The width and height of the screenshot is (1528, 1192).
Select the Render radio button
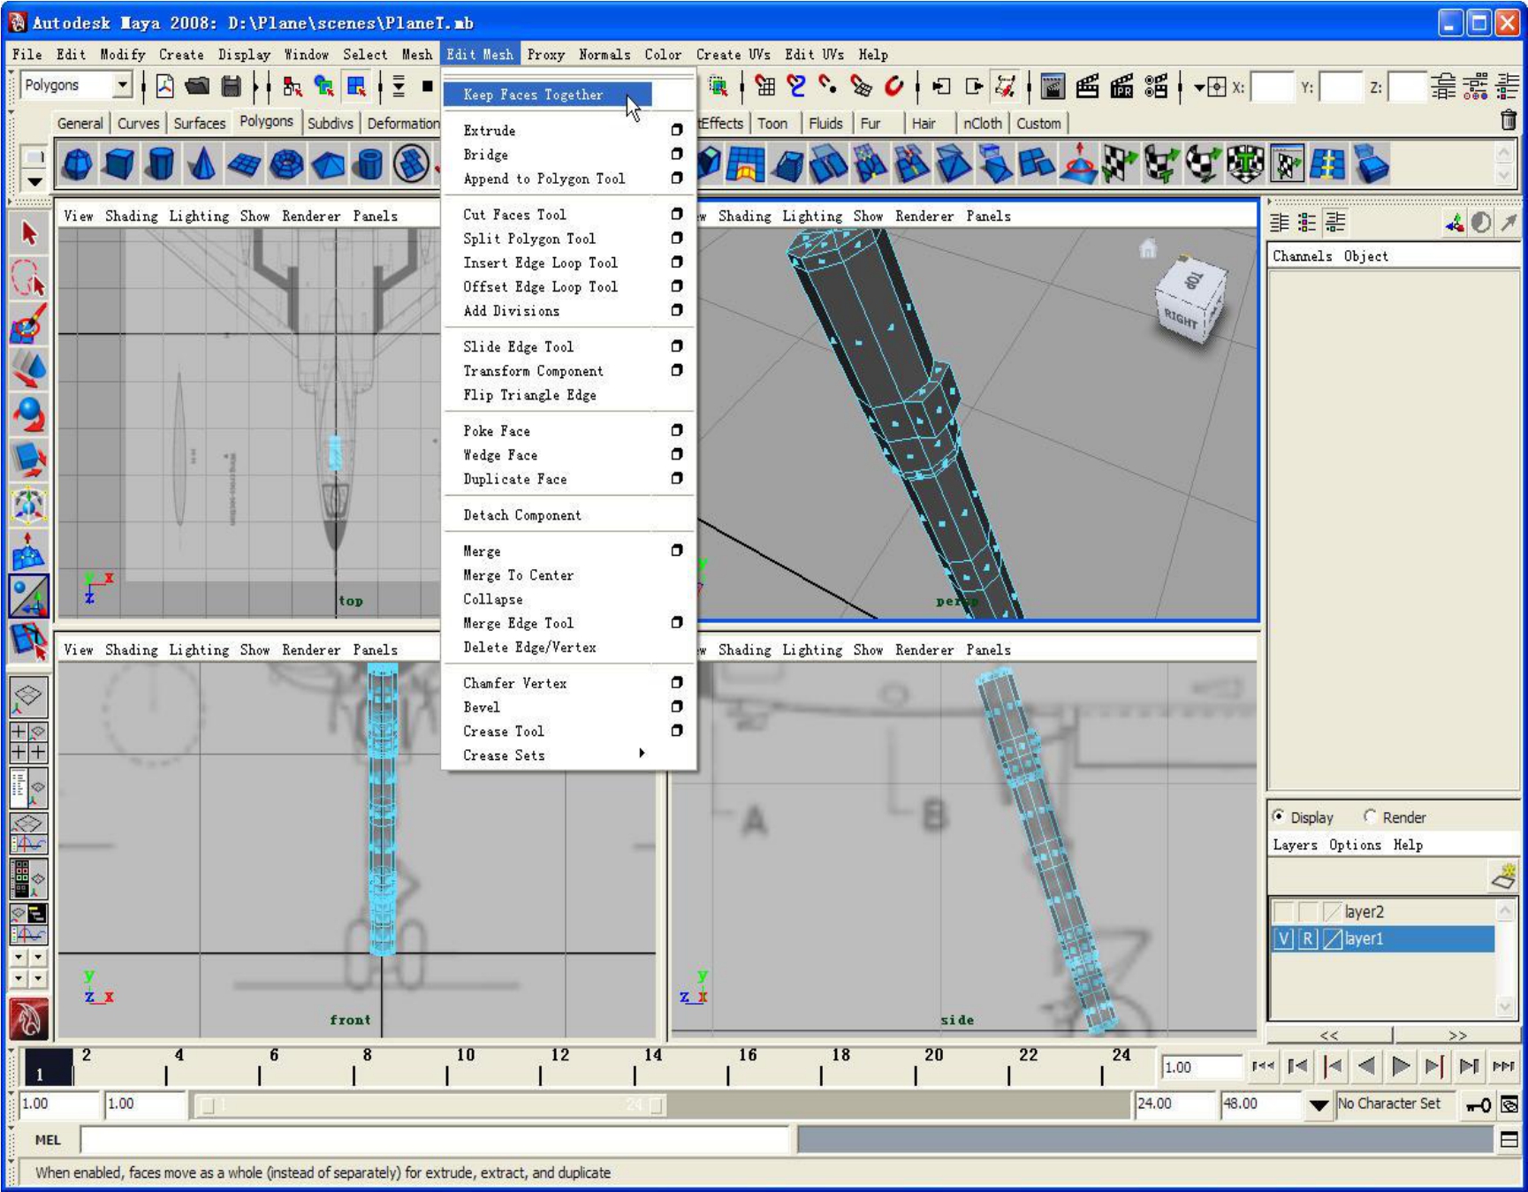1370,816
